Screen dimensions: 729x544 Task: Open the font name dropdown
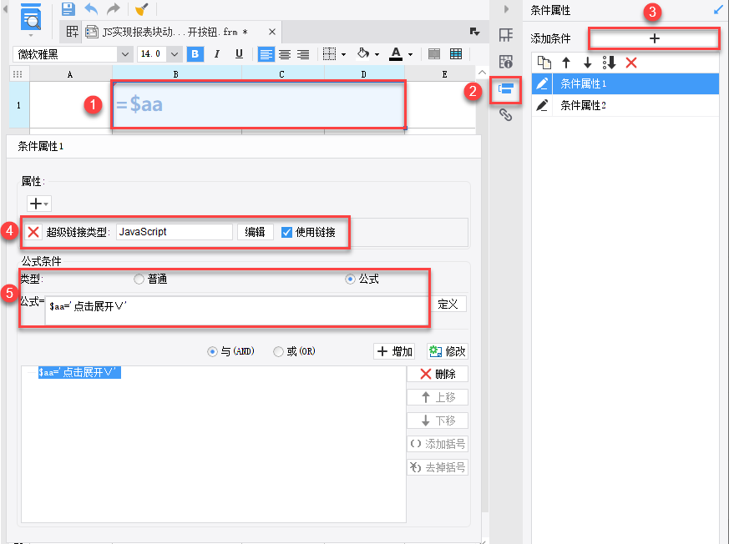coord(124,54)
